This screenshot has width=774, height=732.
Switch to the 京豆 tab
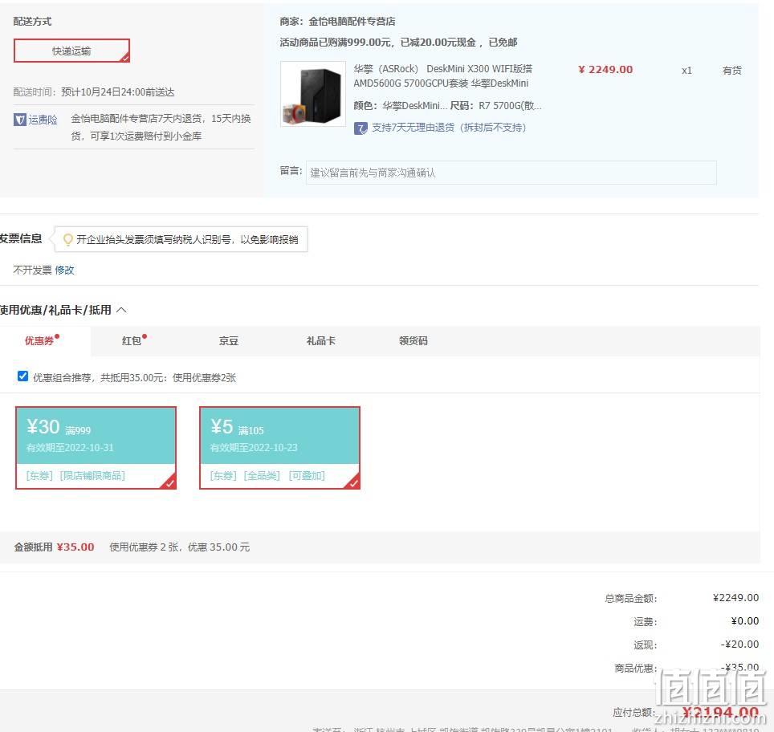[x=229, y=340]
